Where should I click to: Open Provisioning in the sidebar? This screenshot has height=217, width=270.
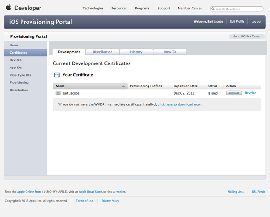click(x=26, y=82)
